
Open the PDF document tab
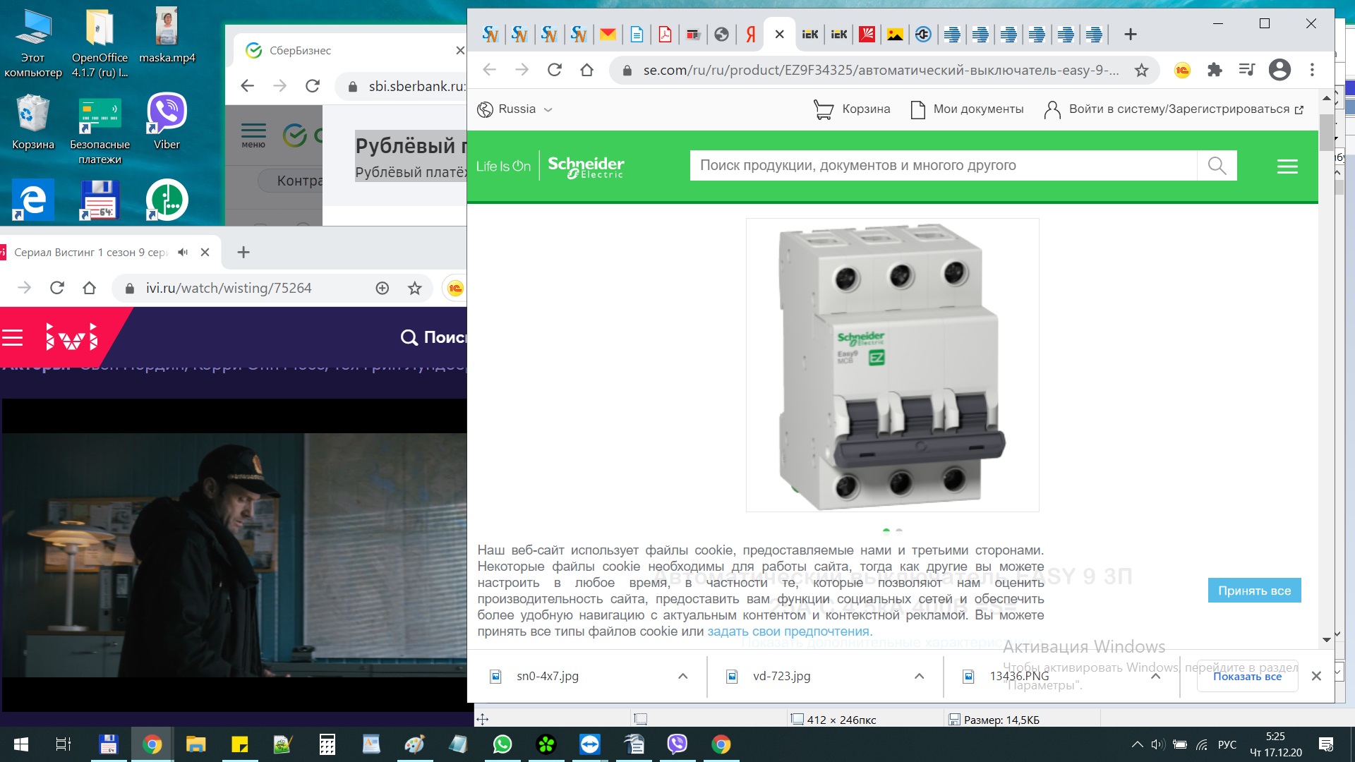tap(665, 34)
